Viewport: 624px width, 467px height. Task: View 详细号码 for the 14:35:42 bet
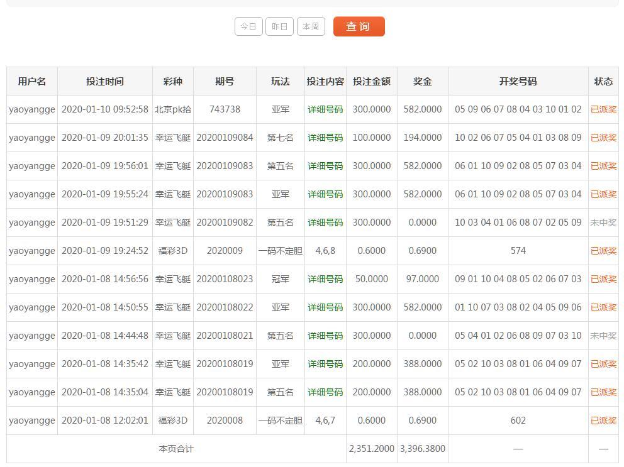tap(325, 364)
